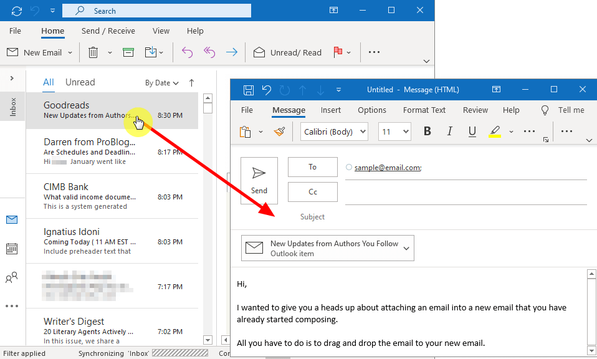Click the Move to folder icon
The width and height of the screenshot is (597, 359).
click(151, 52)
